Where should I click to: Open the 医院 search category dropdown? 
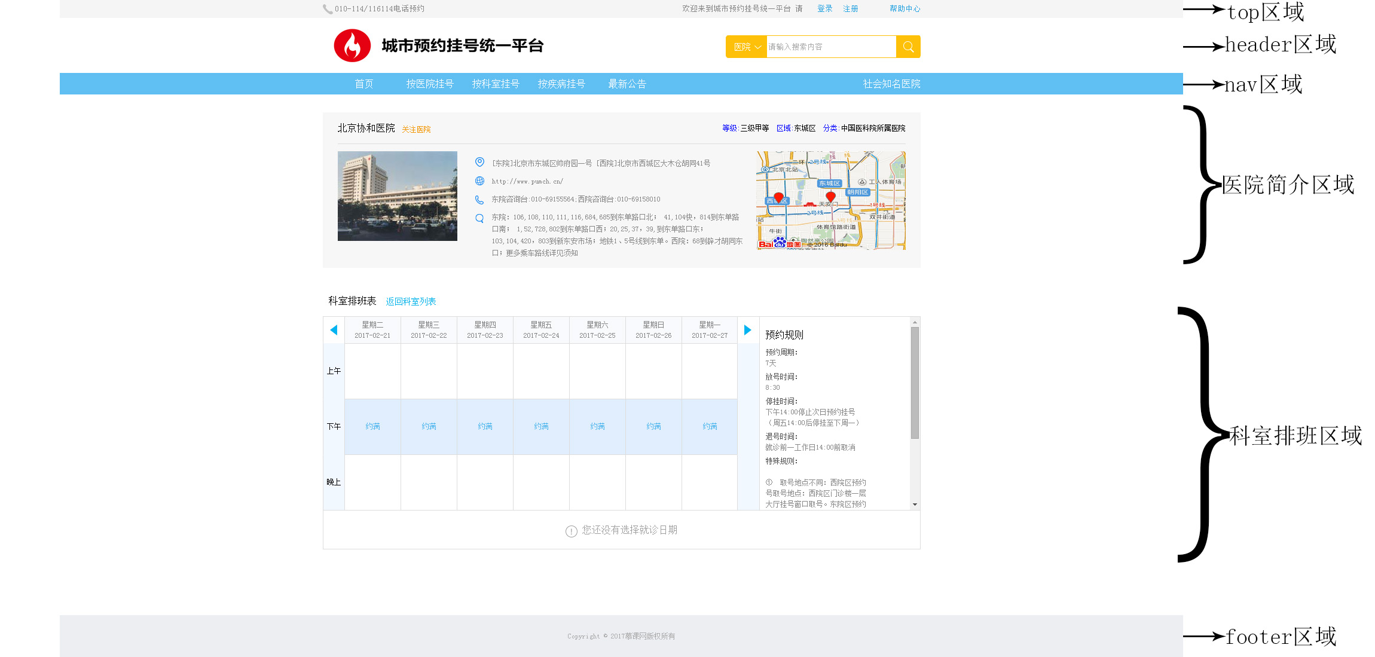point(746,47)
